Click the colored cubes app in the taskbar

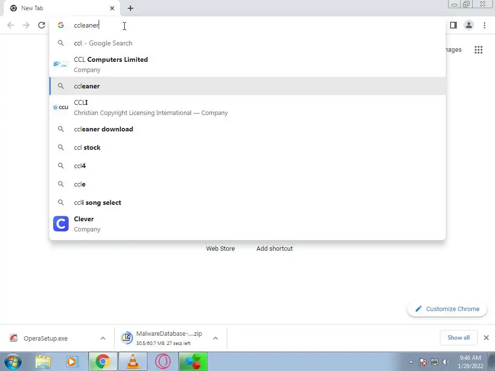193,362
